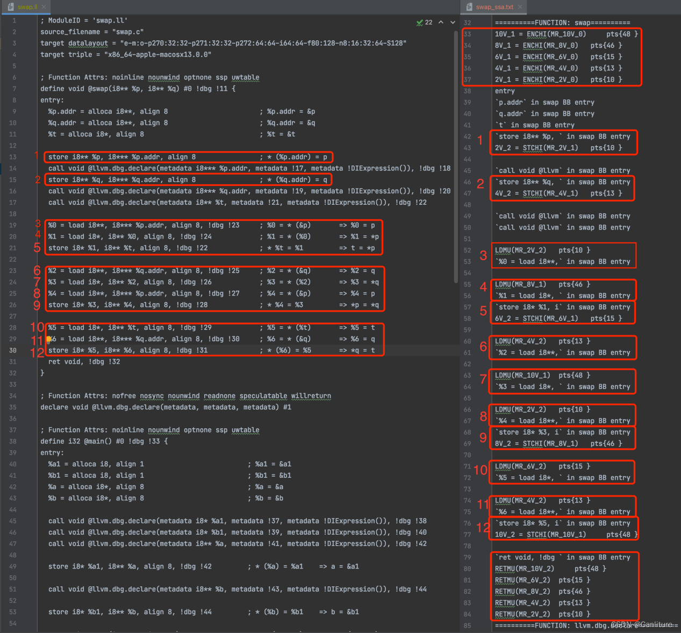
Task: Go to previous highlighted problem arrow
Action: pos(441,23)
